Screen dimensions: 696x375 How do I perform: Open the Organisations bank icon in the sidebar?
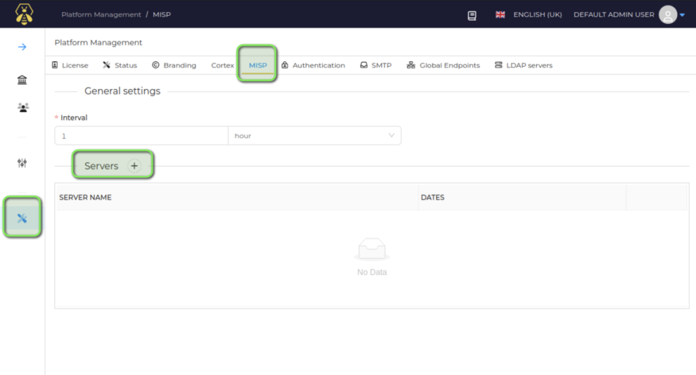point(22,80)
